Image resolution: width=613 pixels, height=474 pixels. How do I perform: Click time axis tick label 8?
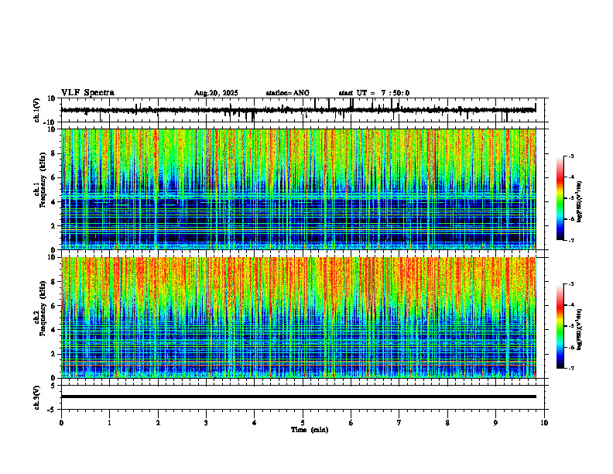click(x=447, y=423)
